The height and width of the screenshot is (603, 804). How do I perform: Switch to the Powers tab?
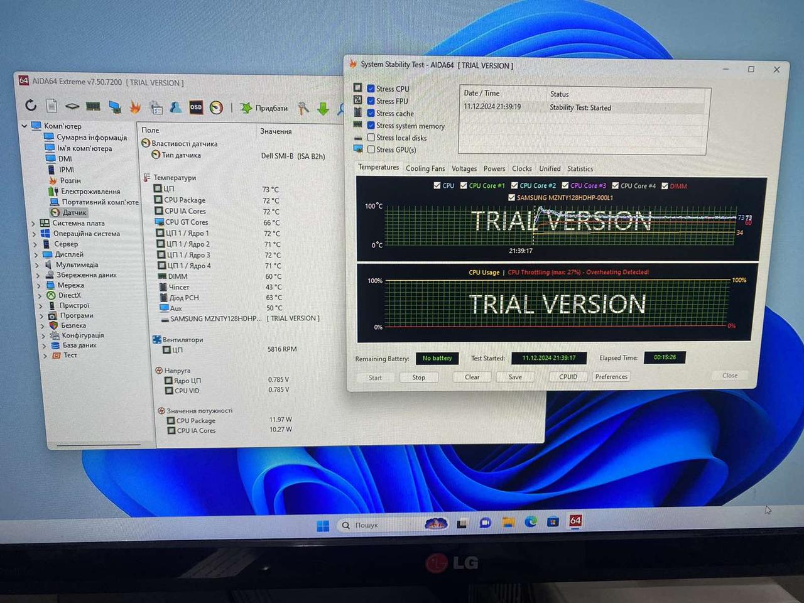tap(494, 168)
